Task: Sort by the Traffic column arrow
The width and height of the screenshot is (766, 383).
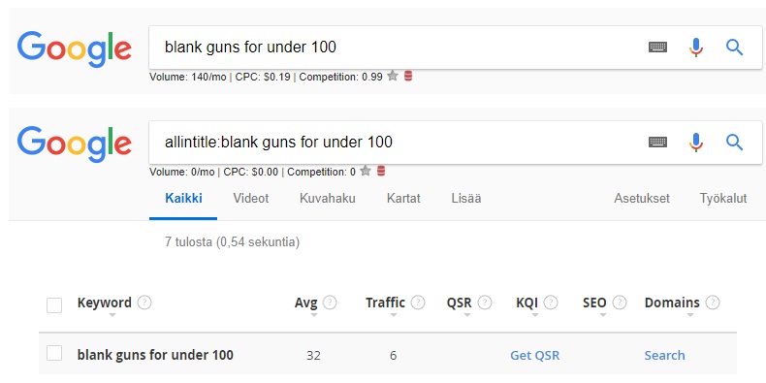Action: pos(394,315)
